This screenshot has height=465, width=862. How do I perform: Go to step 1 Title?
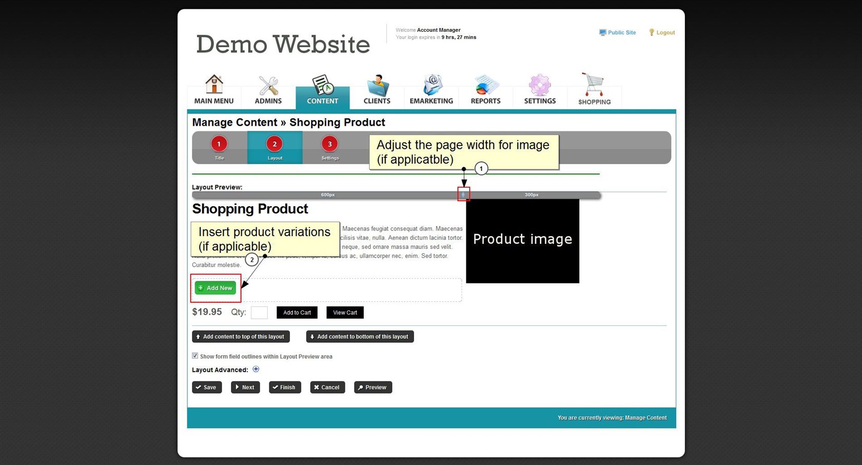click(x=219, y=145)
